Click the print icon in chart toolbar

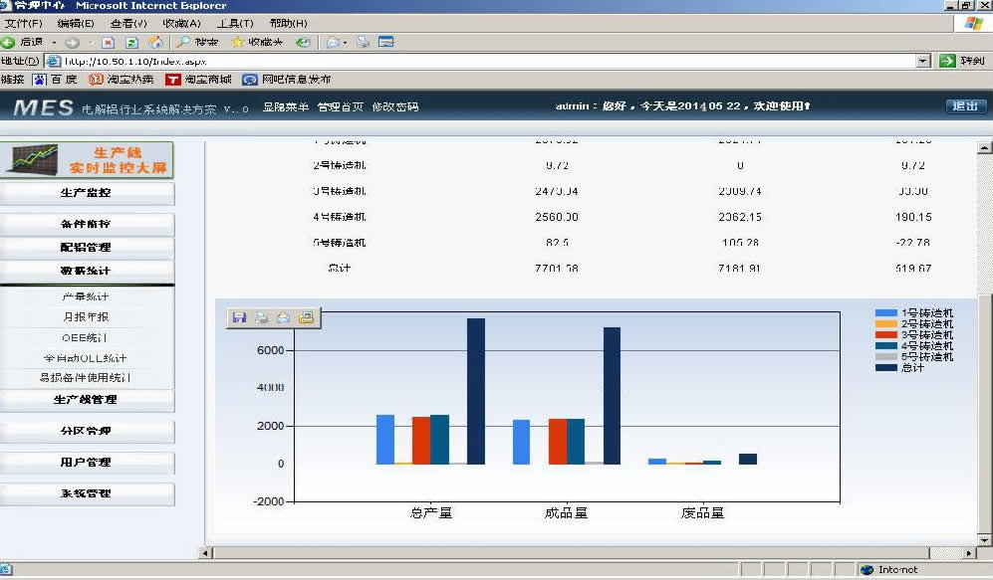261,317
